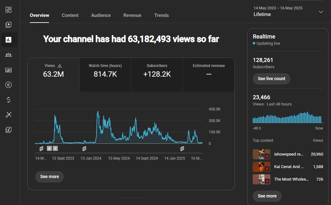
Task: Switch to the Audience tab
Action: 101,15
